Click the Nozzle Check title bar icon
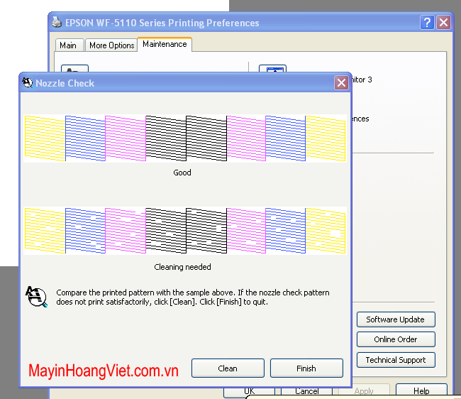Image resolution: width=461 pixels, height=399 pixels. point(28,82)
